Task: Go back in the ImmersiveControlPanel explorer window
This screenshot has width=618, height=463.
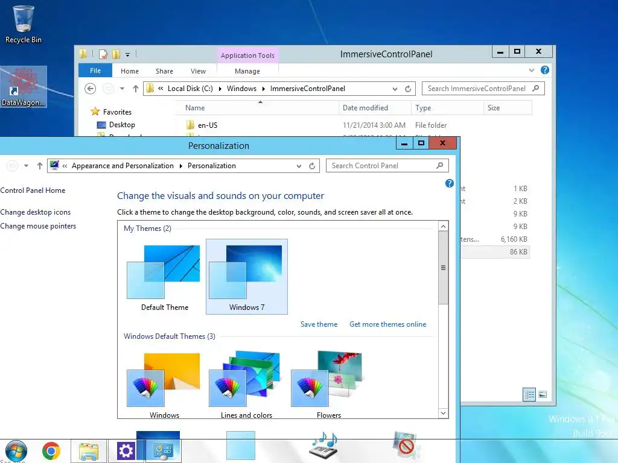Action: (91, 89)
